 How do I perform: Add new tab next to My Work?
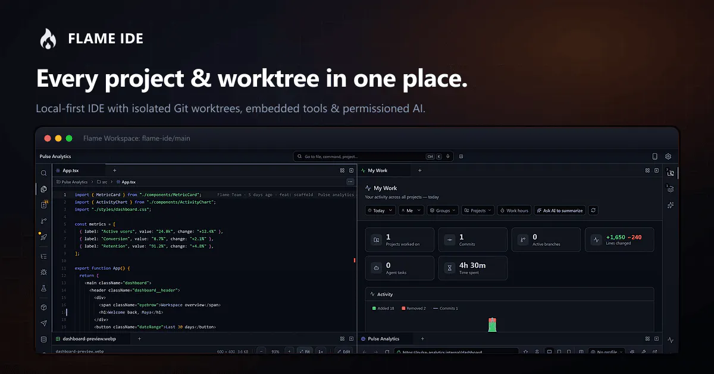click(419, 170)
